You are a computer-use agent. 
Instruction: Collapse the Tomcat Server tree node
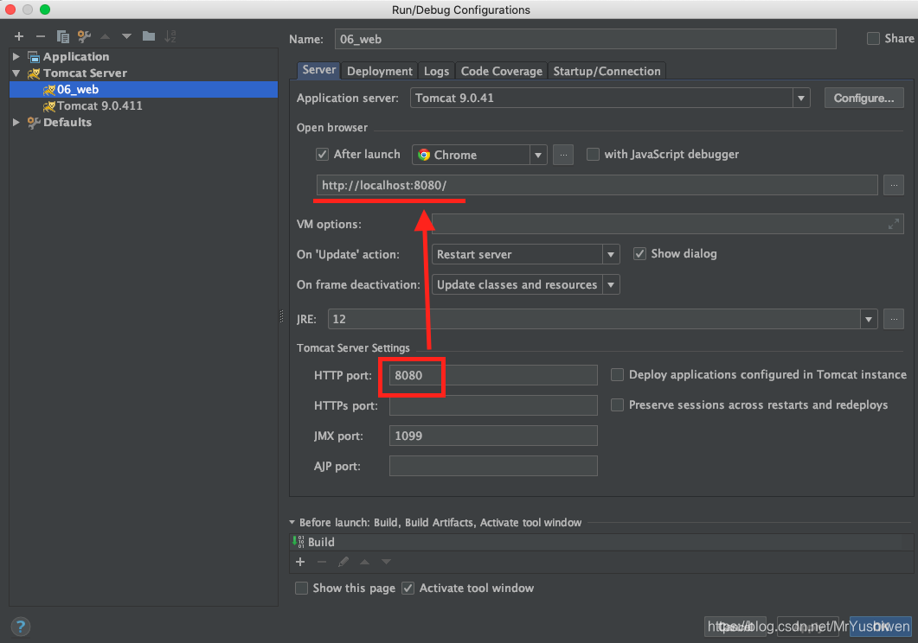pos(16,73)
